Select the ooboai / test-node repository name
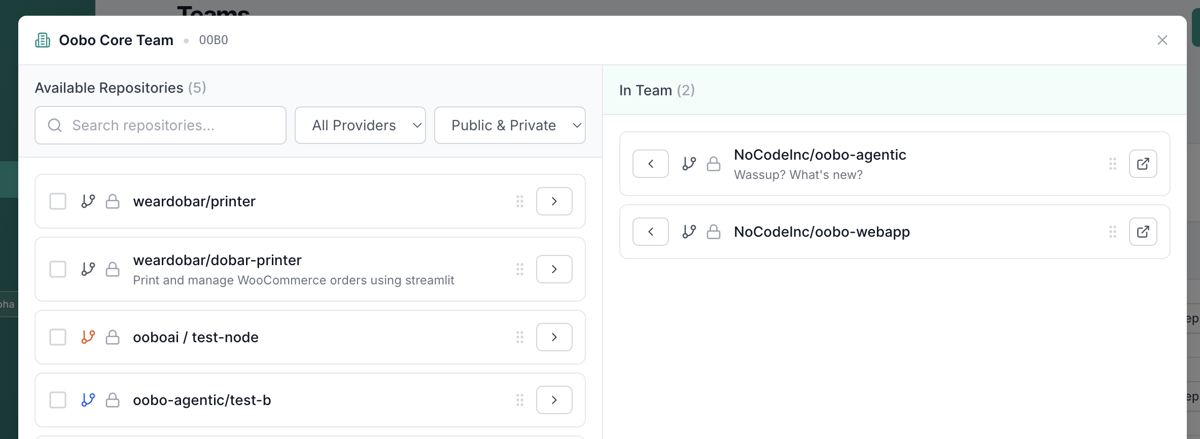The height and width of the screenshot is (439, 1200). (196, 337)
